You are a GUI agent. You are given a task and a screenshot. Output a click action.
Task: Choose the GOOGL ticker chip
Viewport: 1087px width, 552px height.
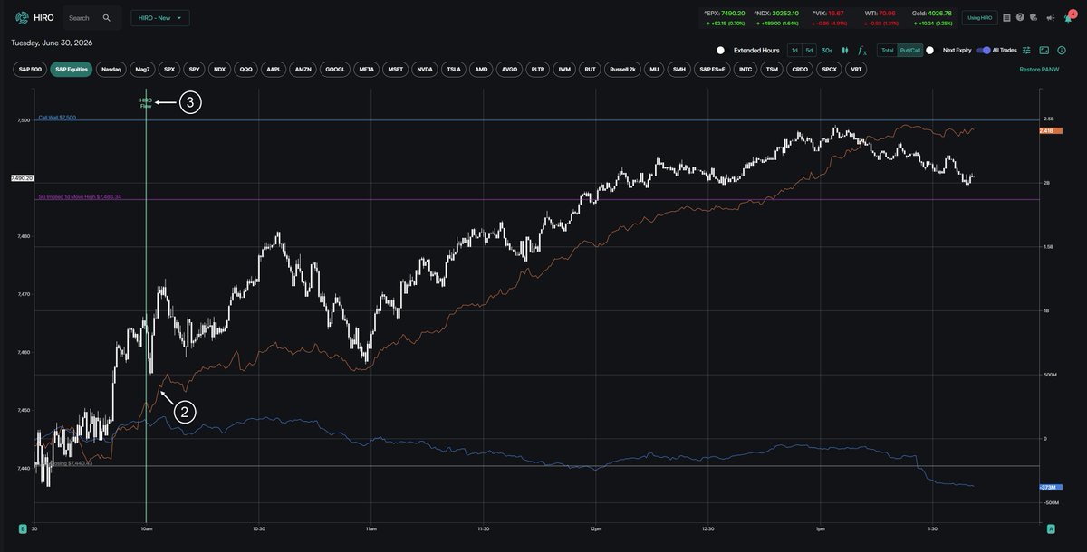335,69
